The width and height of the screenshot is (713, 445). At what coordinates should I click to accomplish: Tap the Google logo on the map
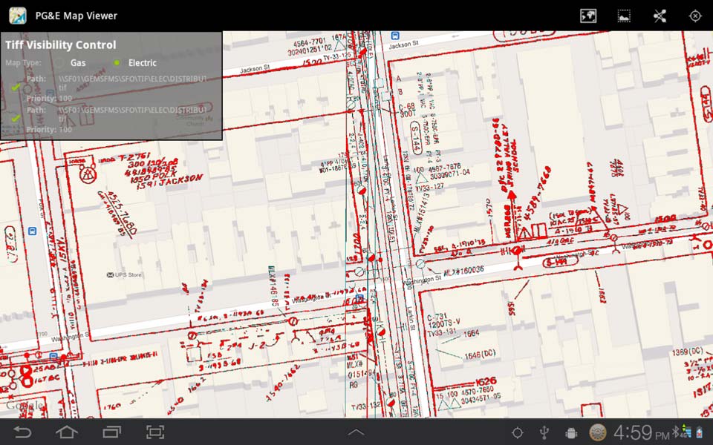[x=24, y=405]
